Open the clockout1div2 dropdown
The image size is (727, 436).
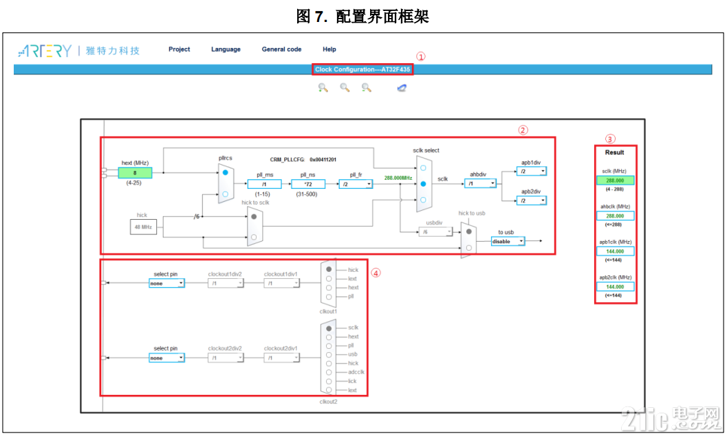coord(226,284)
